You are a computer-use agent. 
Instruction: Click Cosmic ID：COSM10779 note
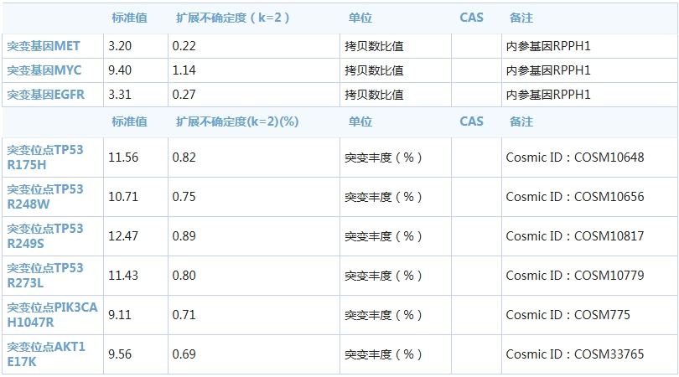575,276
